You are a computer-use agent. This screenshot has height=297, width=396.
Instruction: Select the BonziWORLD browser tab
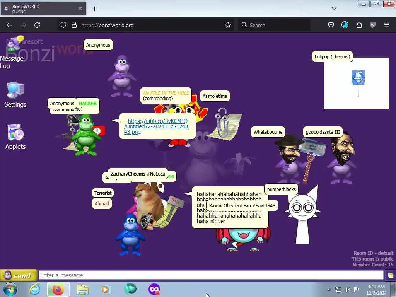pos(43,9)
